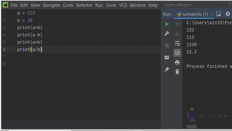Open the View menu

coord(36,5)
